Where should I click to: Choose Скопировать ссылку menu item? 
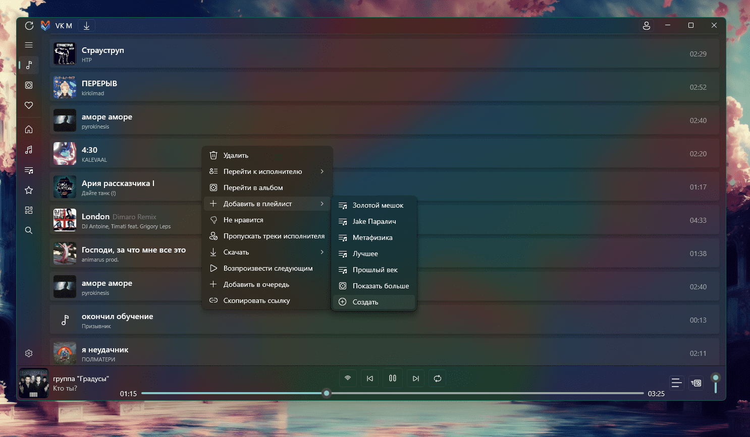pyautogui.click(x=266, y=300)
